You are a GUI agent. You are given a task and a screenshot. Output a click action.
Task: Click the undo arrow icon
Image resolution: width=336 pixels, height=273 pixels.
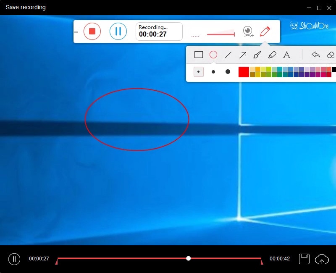point(316,55)
